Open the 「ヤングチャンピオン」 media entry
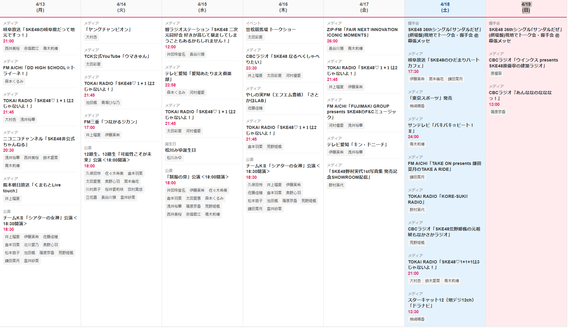The image size is (568, 328). (108, 30)
